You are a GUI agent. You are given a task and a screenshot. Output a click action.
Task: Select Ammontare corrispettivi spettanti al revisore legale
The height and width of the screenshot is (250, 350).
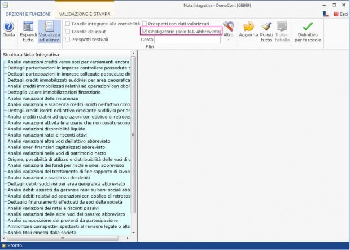point(69,226)
